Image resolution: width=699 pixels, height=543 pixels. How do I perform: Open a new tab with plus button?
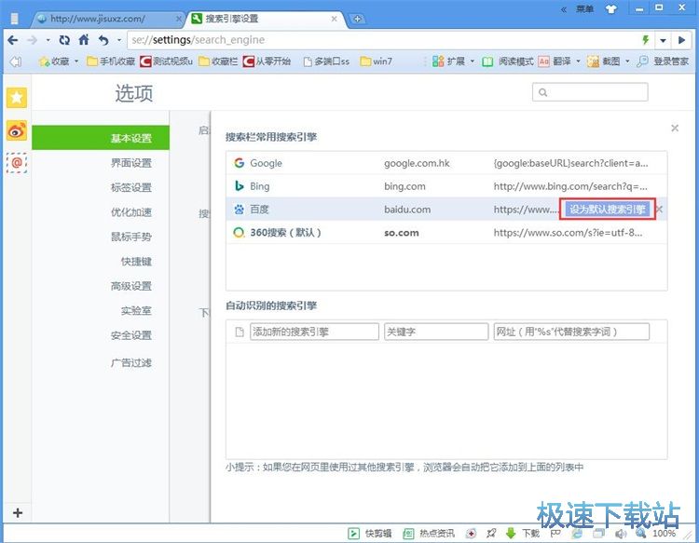click(357, 20)
